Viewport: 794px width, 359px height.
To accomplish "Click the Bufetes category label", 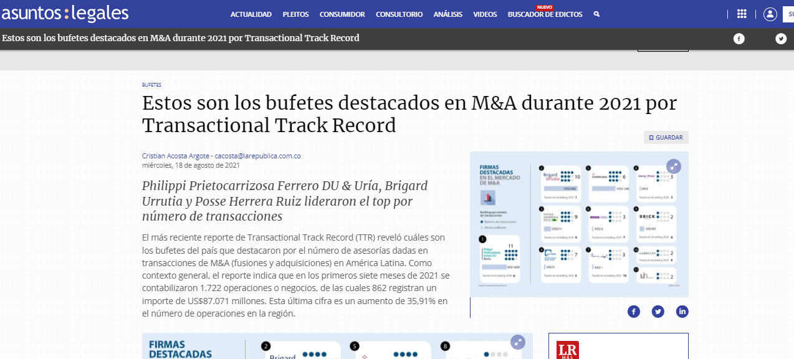I will (151, 85).
